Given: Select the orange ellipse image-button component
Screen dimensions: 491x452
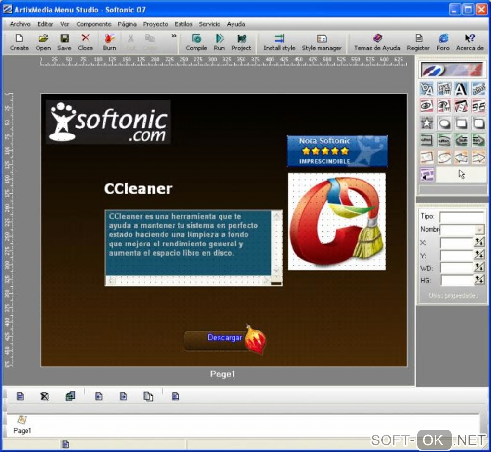Looking at the screenshot, I should [x=444, y=157].
